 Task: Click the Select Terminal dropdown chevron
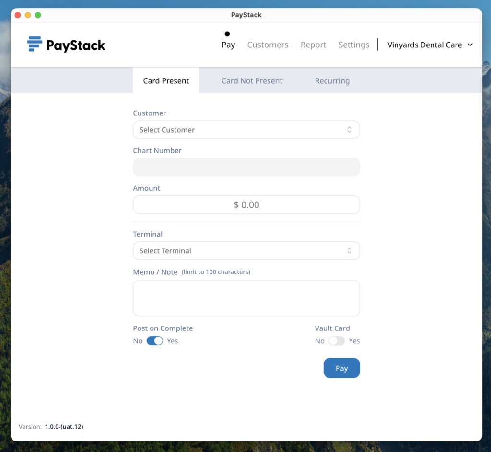pyautogui.click(x=350, y=250)
